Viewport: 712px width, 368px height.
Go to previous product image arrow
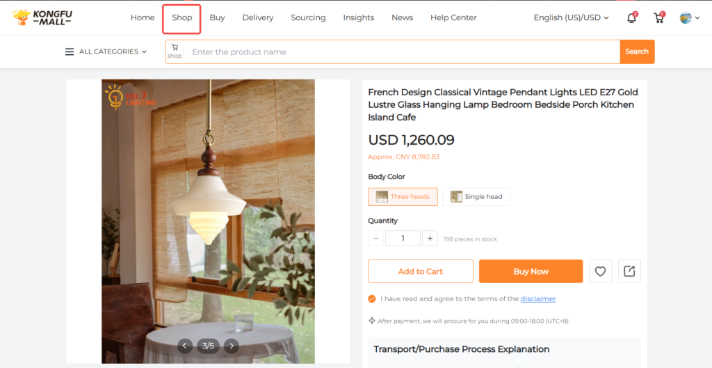click(184, 346)
